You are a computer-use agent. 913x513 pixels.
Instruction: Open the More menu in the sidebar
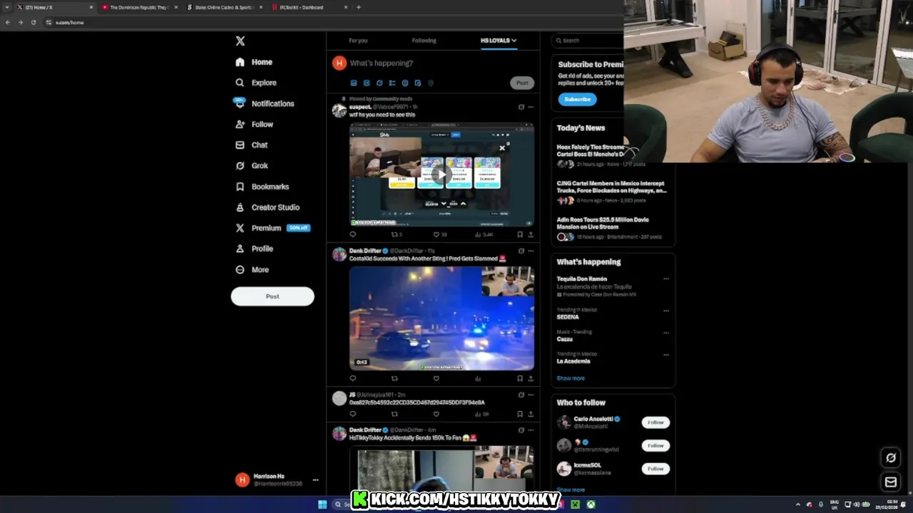click(x=253, y=270)
